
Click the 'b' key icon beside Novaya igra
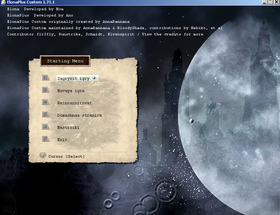[46, 90]
